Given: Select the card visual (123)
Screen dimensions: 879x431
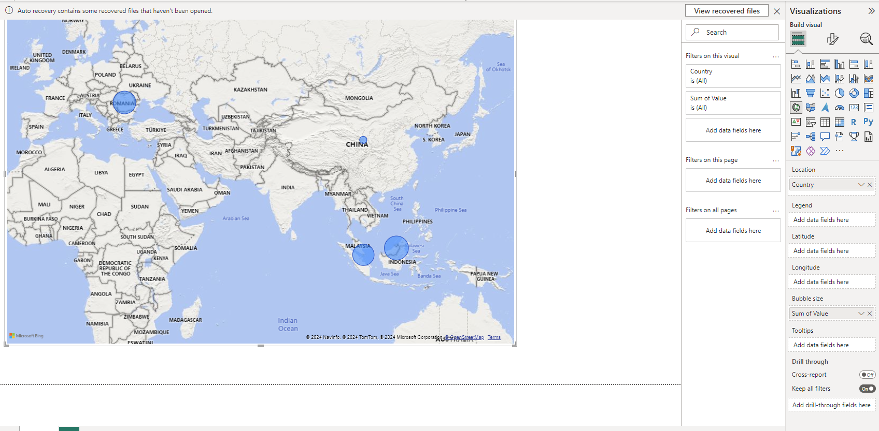Looking at the screenshot, I should pyautogui.click(x=854, y=108).
